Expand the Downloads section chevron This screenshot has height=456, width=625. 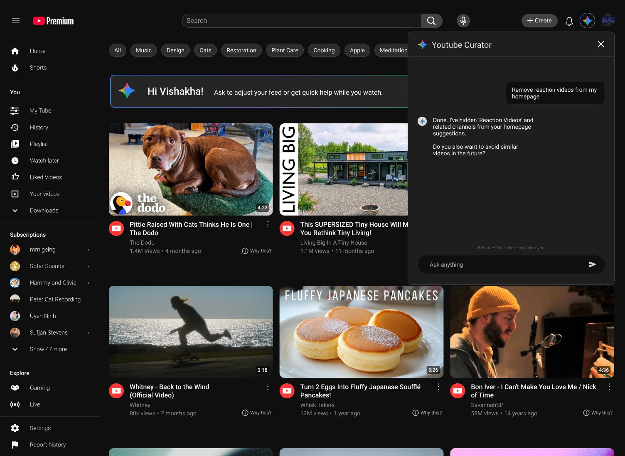(x=15, y=211)
